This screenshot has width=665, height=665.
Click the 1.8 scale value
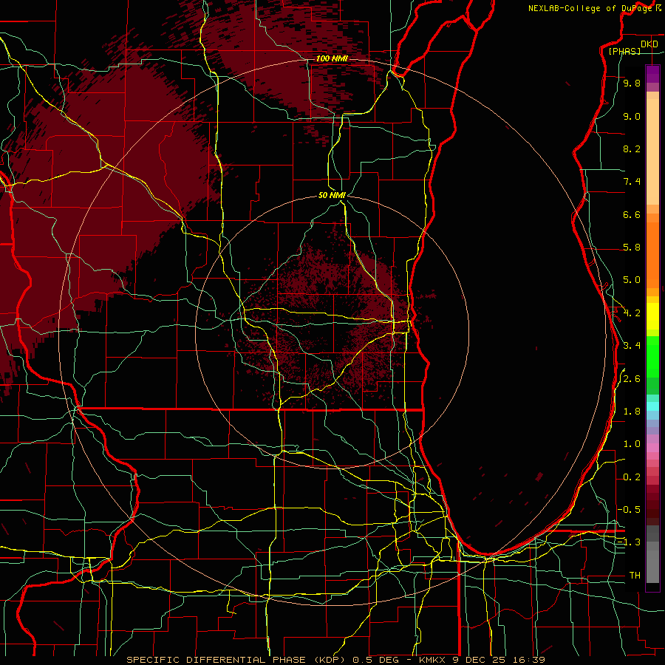click(632, 412)
